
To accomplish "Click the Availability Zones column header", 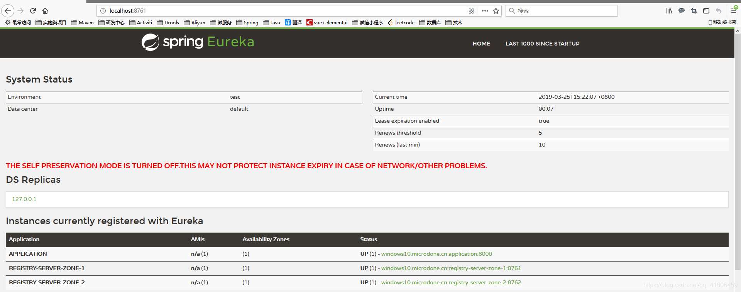I will pos(266,239).
